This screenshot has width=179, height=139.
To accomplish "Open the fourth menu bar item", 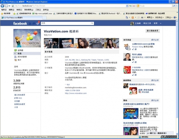I will [29, 10].
